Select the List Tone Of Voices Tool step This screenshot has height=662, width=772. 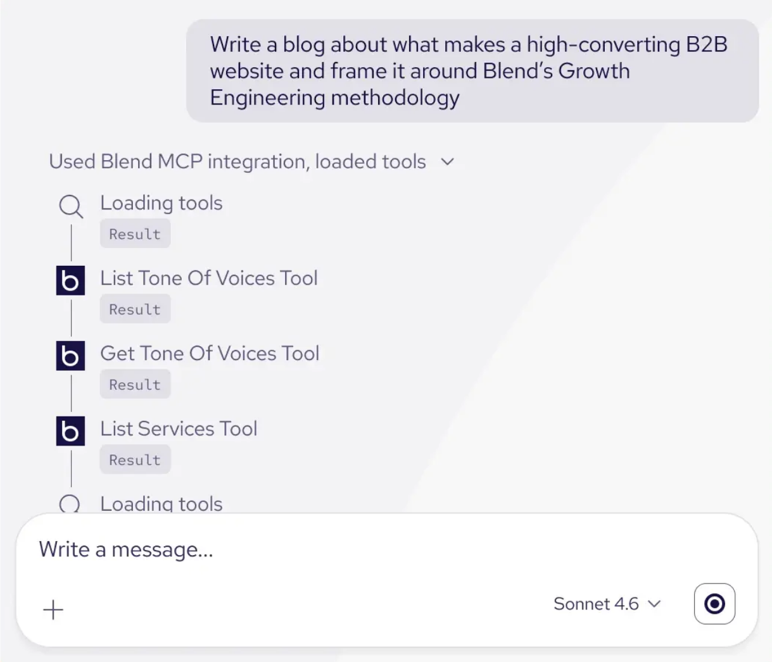[209, 278]
